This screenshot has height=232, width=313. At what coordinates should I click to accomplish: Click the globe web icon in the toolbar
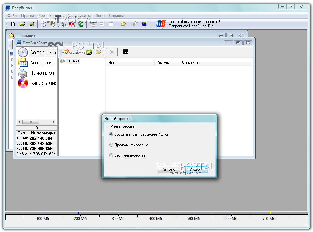pyautogui.click(x=144, y=24)
